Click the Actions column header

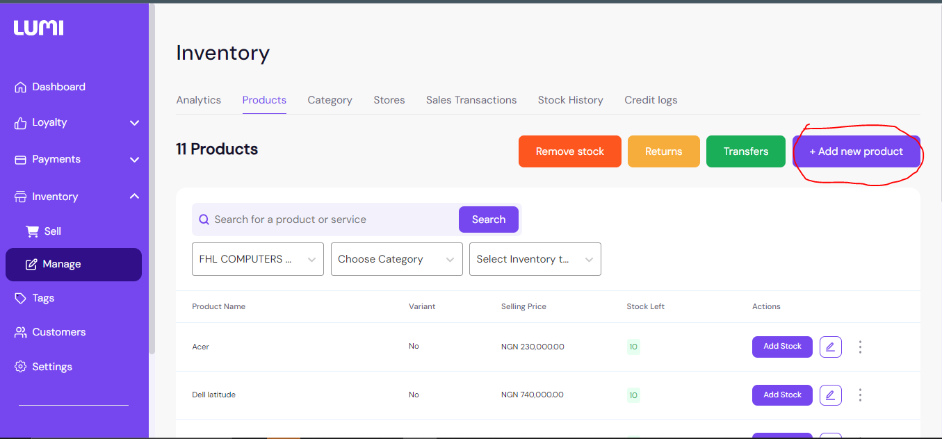coord(766,306)
